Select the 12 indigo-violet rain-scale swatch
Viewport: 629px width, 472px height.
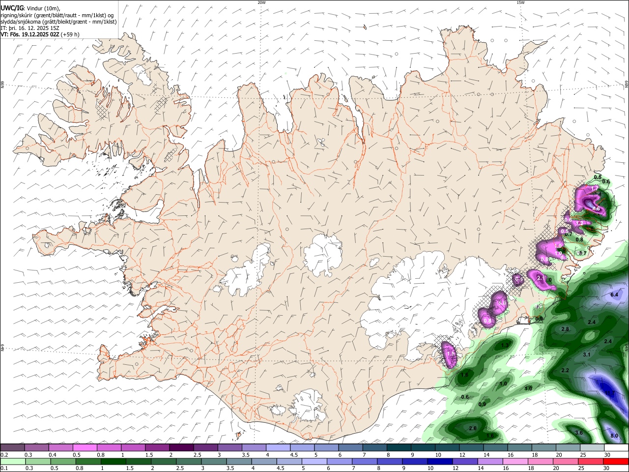pyautogui.click(x=465, y=461)
